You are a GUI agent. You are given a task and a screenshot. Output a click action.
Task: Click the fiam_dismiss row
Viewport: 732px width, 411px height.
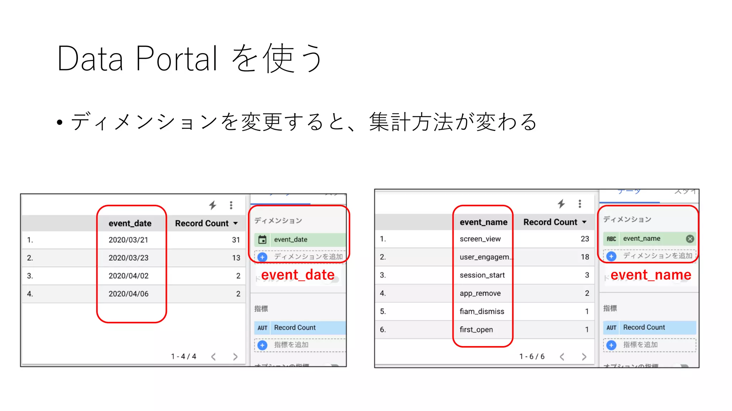(x=485, y=311)
